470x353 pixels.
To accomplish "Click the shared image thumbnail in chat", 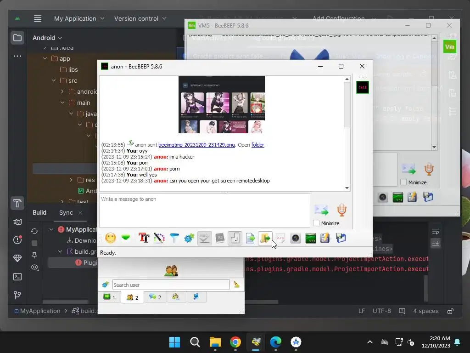I will click(222, 104).
